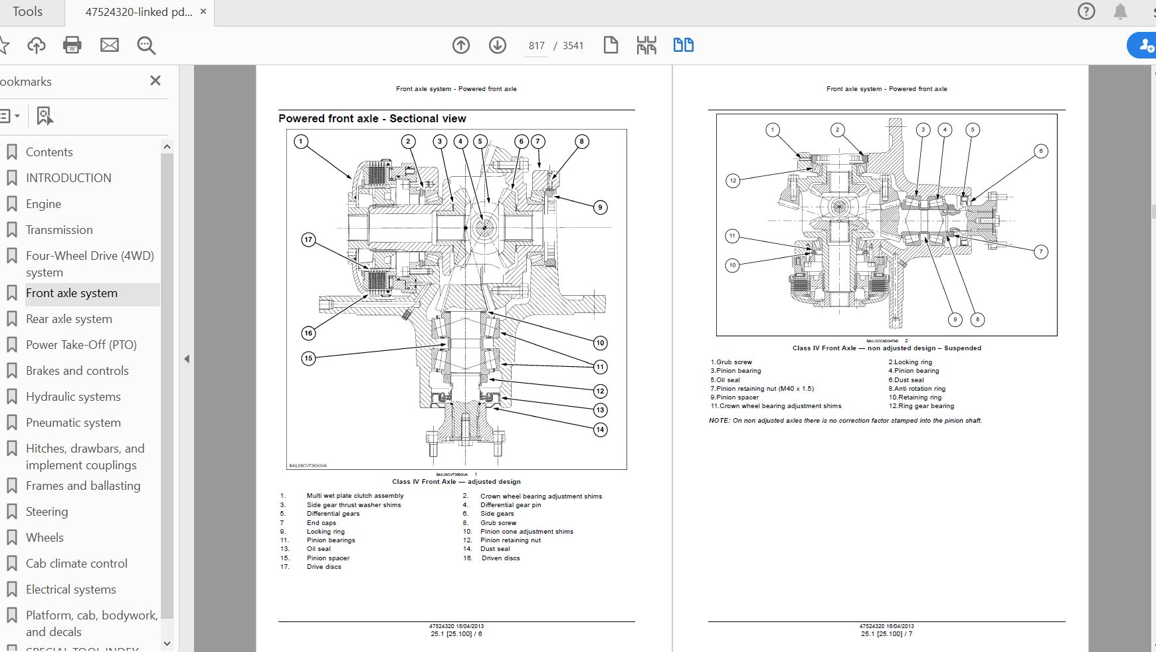The height and width of the screenshot is (652, 1156).
Task: Open Hitches, drawbars, and implement couplings bookmark
Action: click(85, 457)
